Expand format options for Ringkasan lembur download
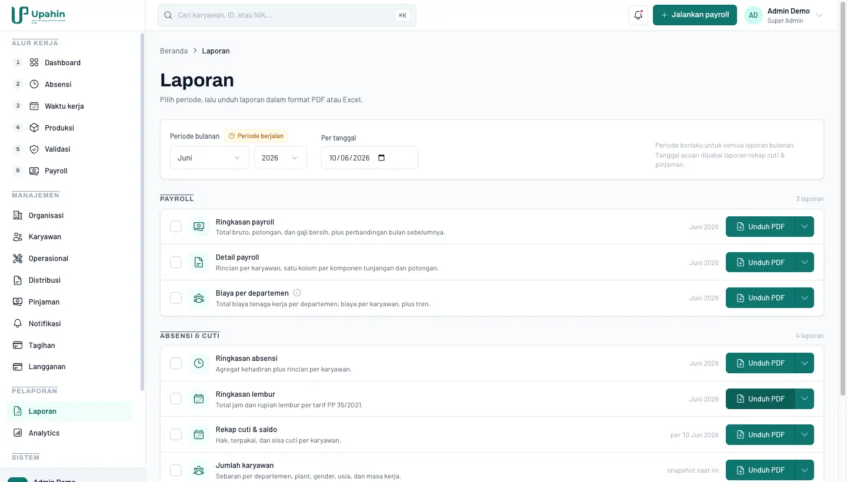The image size is (847, 482). pyautogui.click(x=805, y=399)
